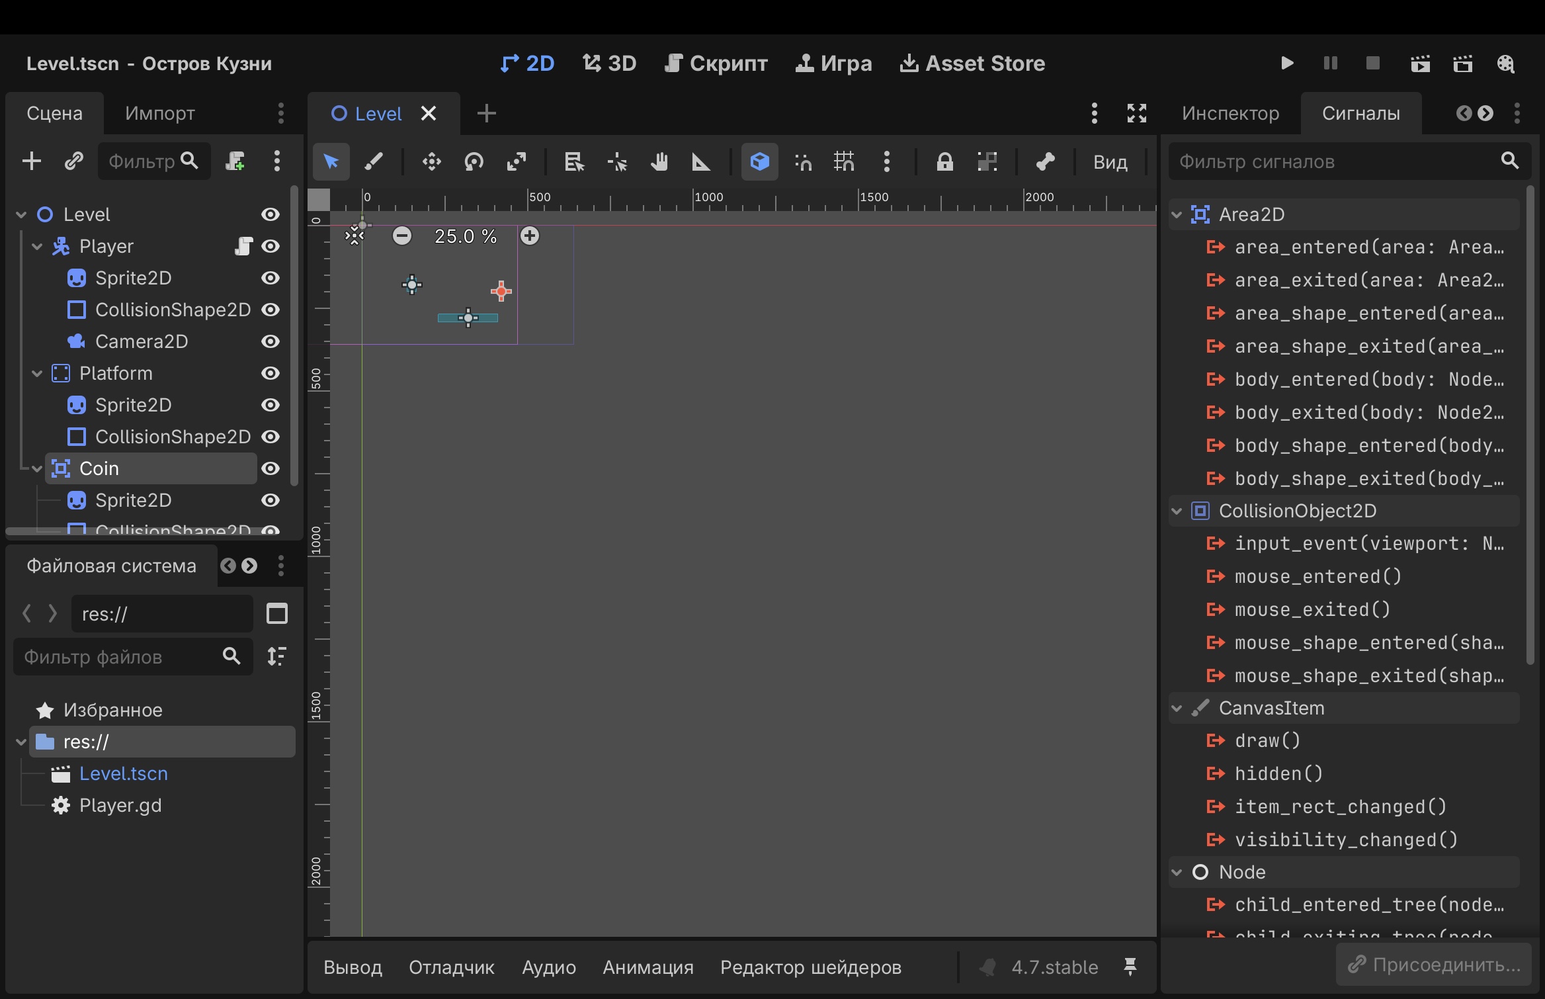Toggle grid snap in the toolbar
1545x999 pixels.
844,161
